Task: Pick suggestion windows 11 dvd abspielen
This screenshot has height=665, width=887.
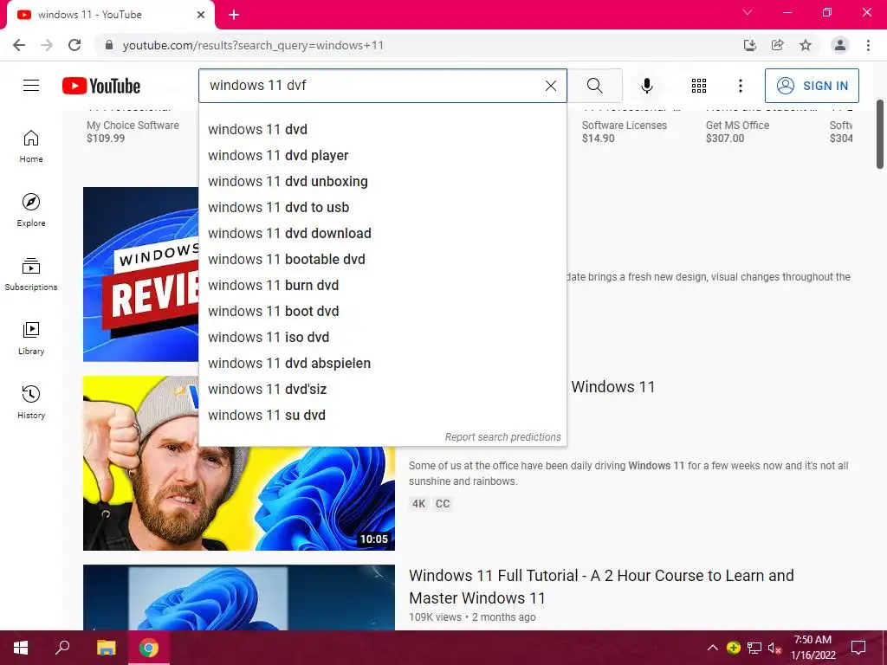Action: click(382, 364)
